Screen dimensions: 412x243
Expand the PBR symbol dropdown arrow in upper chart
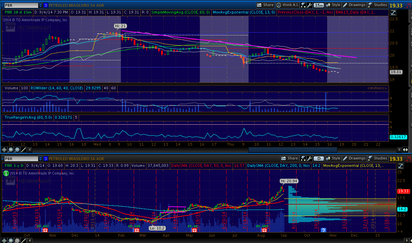point(41,5)
